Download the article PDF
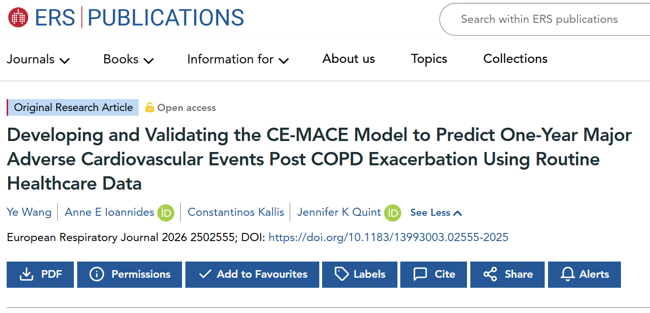The width and height of the screenshot is (650, 313). (41, 274)
